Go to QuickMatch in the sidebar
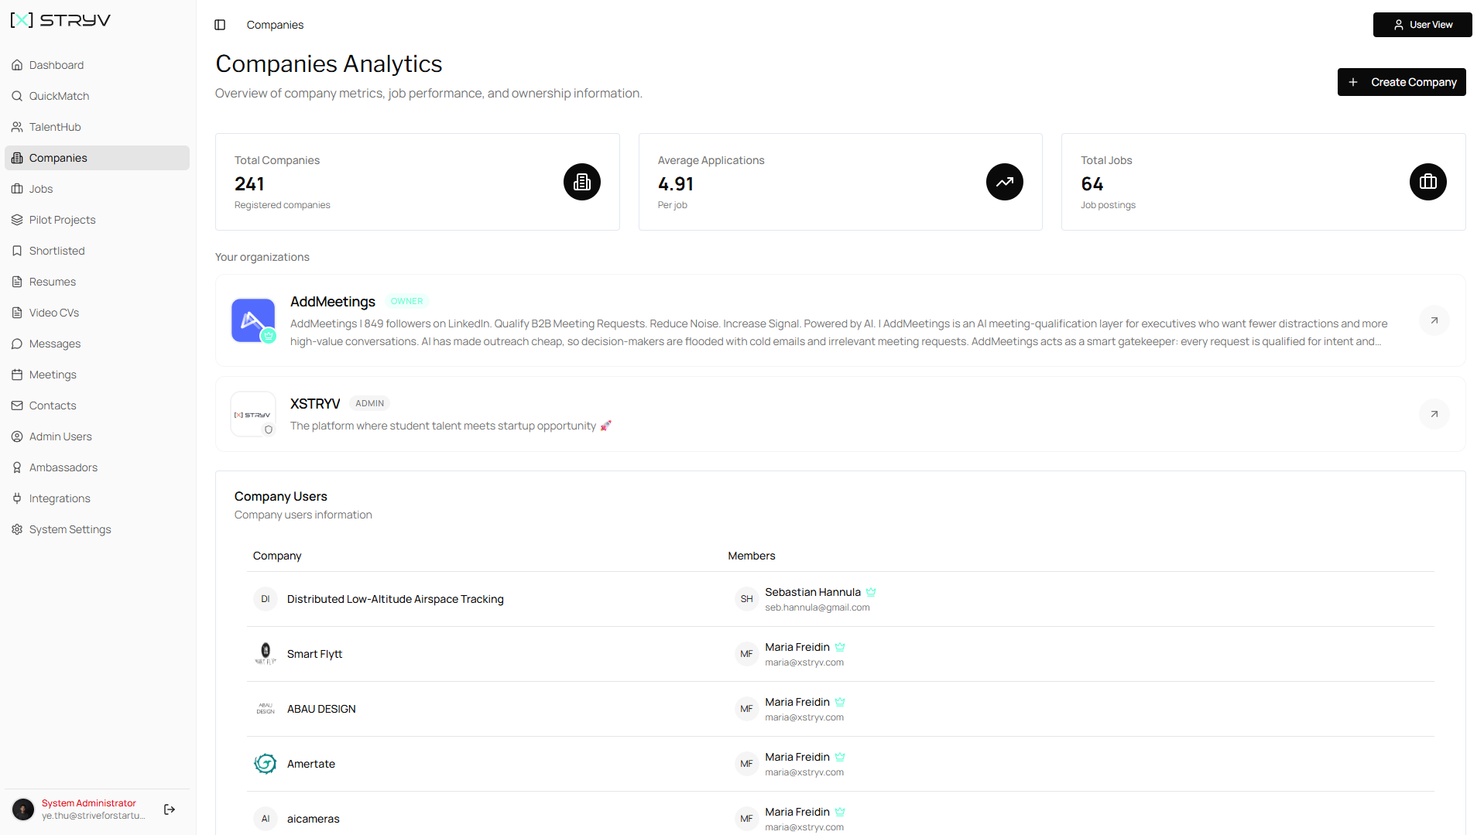1484x835 pixels. (97, 96)
